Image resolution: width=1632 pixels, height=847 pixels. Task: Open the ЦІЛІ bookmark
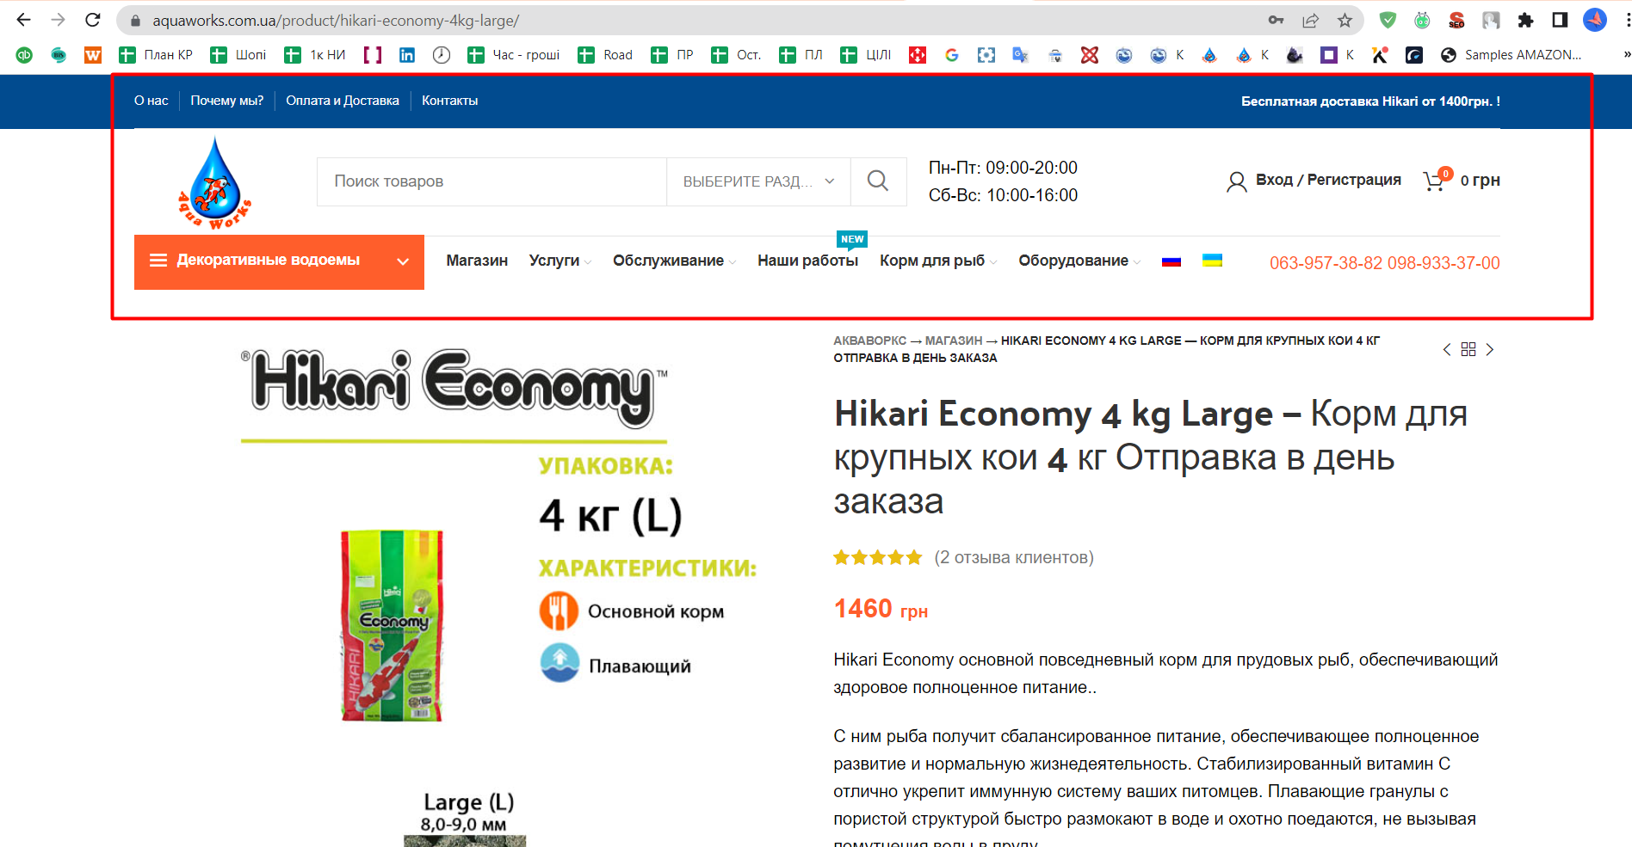pos(866,55)
